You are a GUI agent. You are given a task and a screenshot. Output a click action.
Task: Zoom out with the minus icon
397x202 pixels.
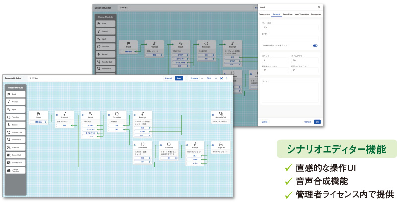202,78
